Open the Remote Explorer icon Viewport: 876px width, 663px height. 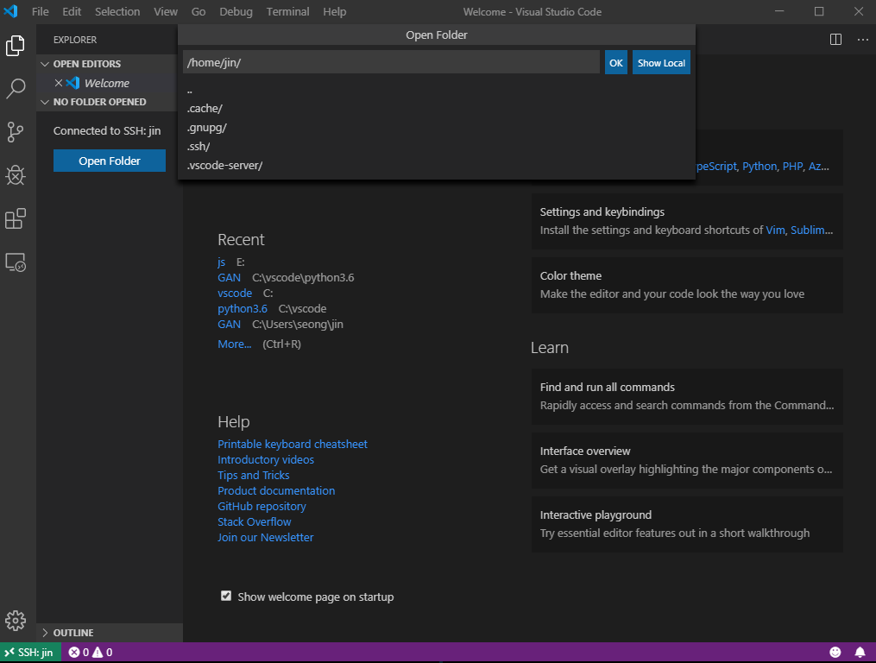16,262
